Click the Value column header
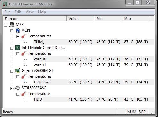Viewport: 158px width, 117px height. [x=80, y=19]
